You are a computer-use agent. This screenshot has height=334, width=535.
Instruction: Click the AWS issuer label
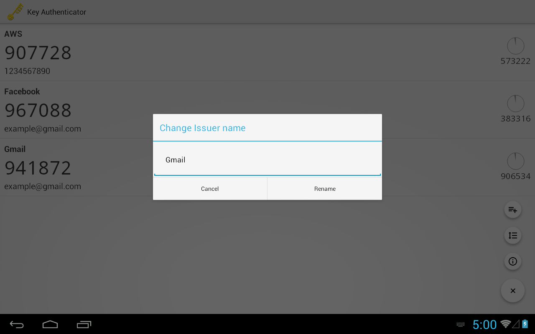[x=13, y=34]
